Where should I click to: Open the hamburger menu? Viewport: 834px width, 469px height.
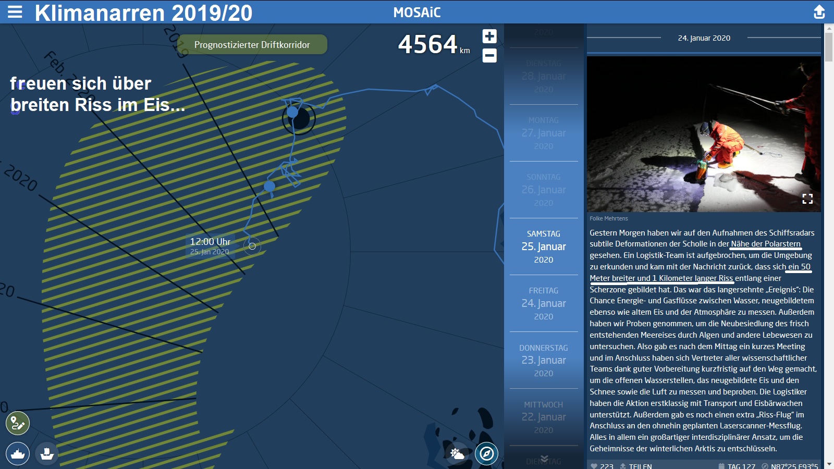[x=15, y=12]
